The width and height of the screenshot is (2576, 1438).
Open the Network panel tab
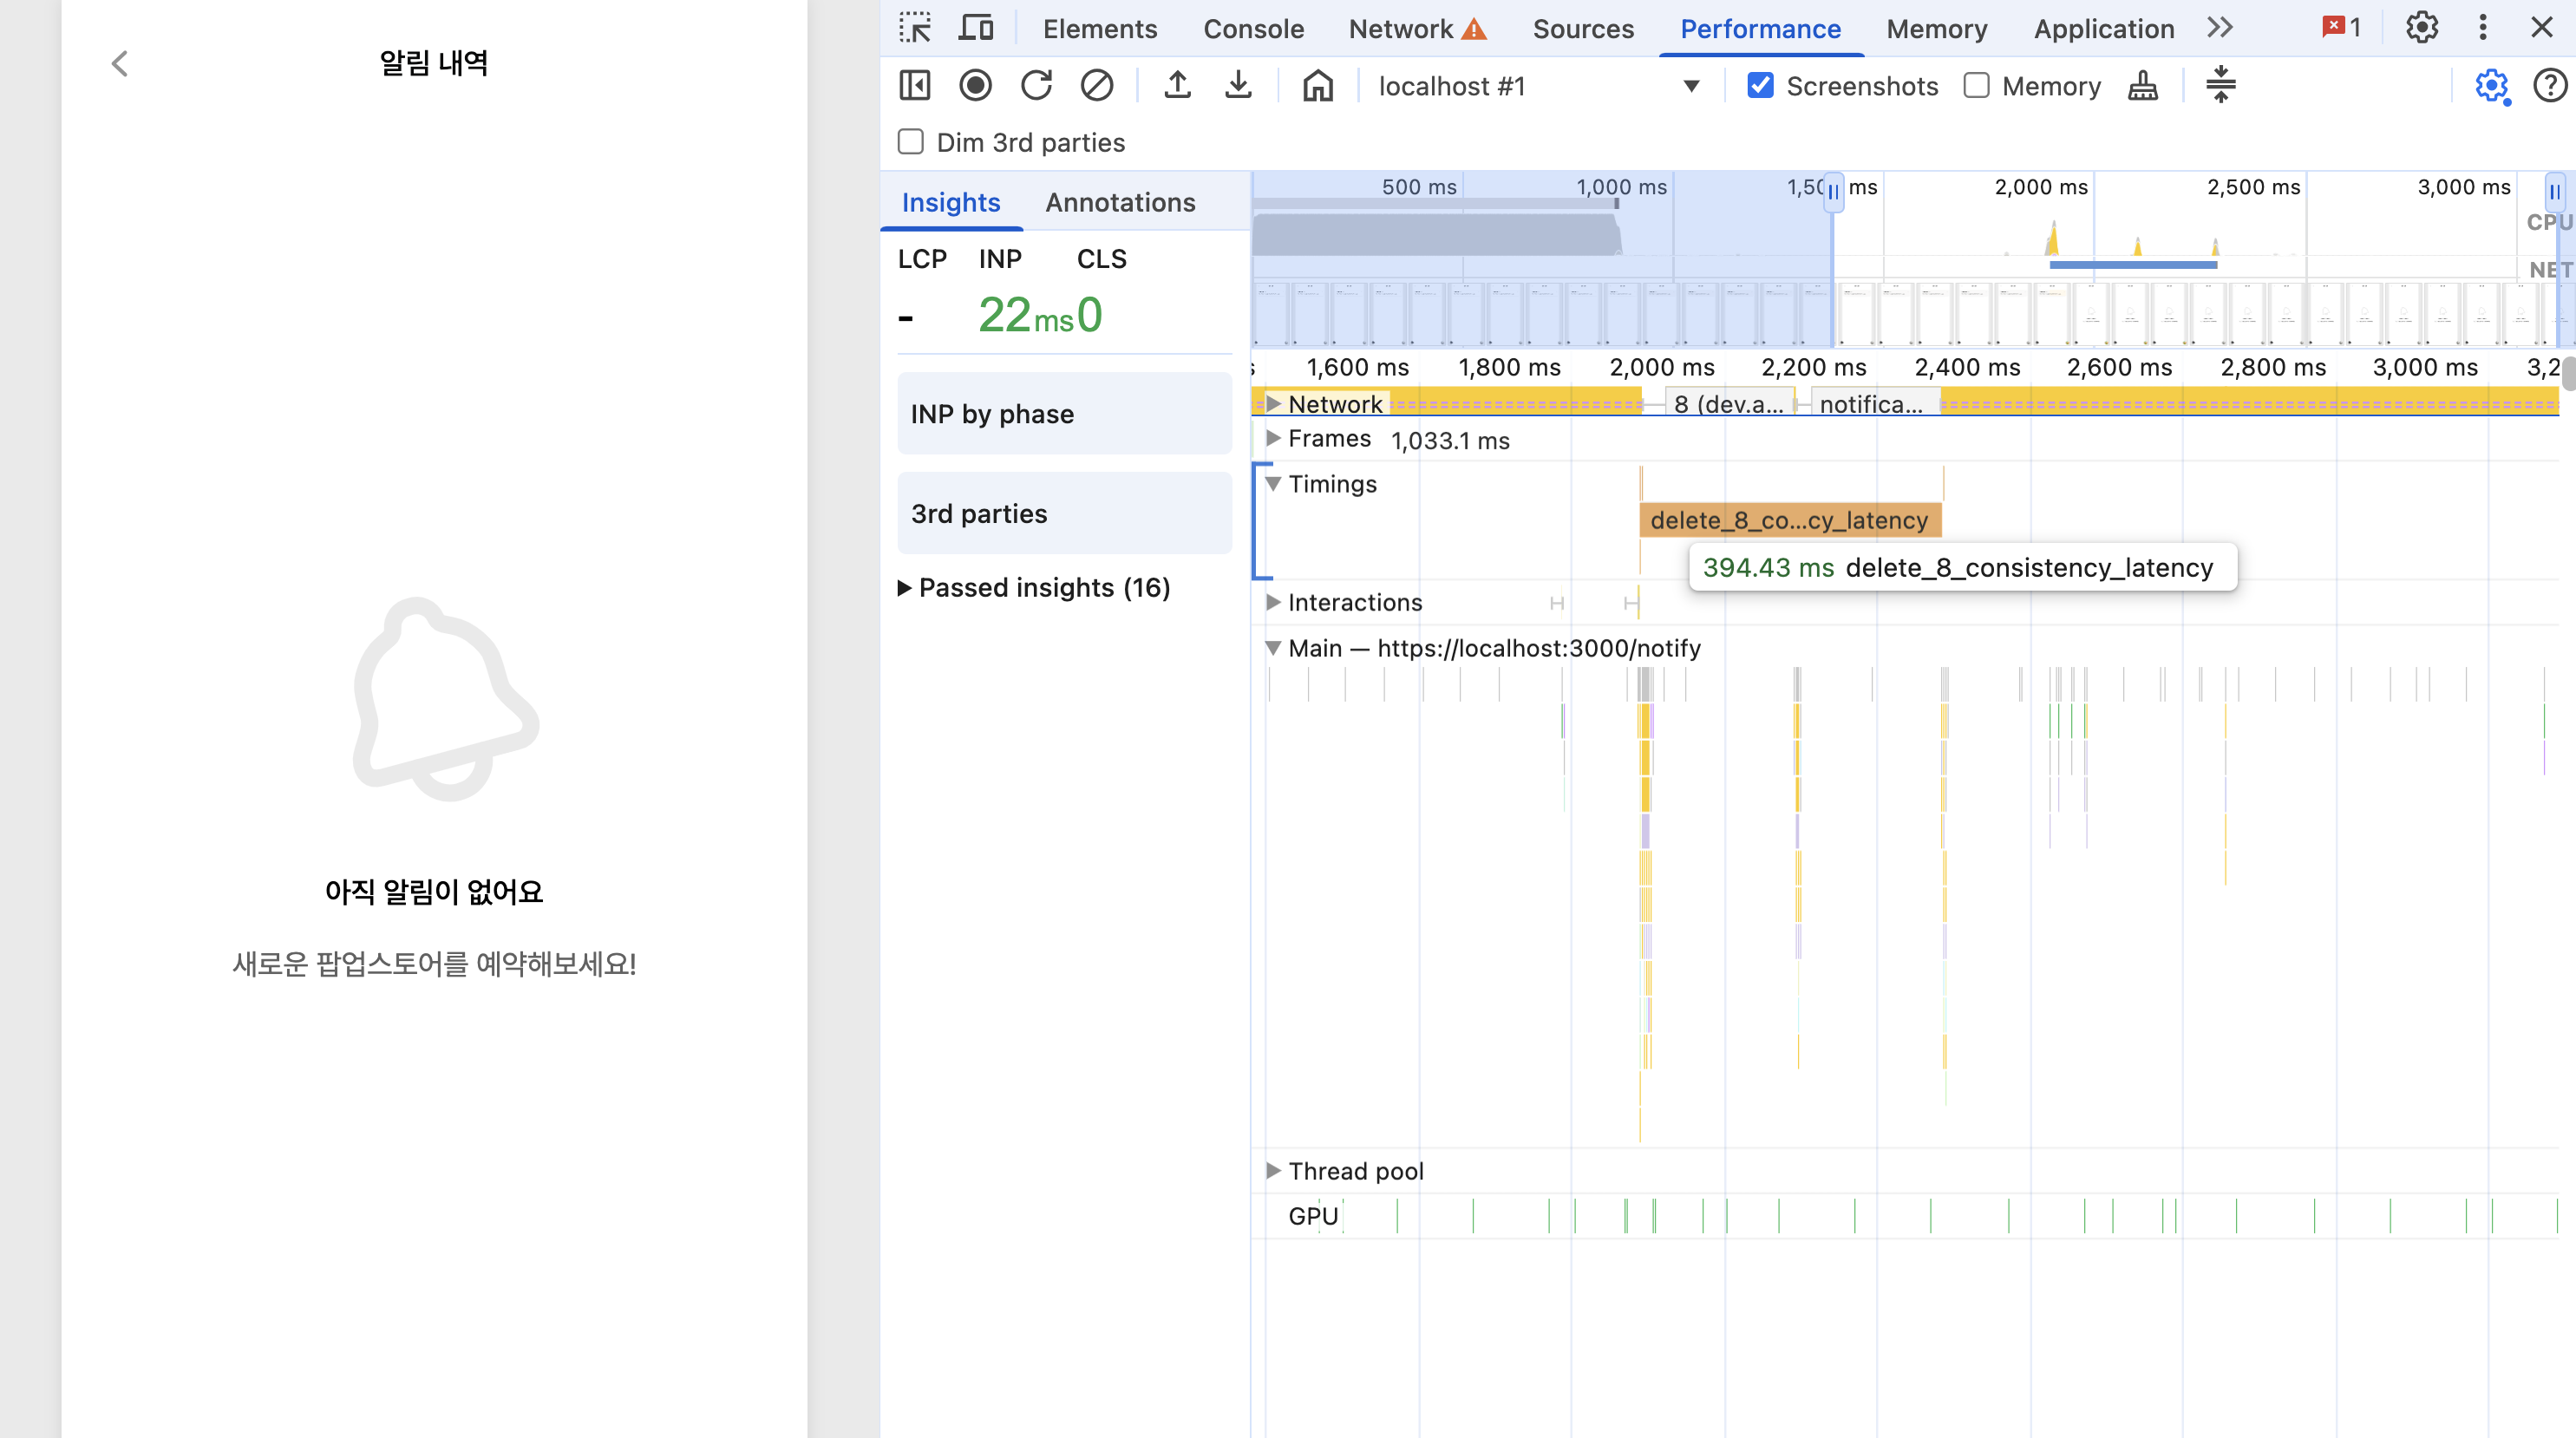tap(1400, 28)
